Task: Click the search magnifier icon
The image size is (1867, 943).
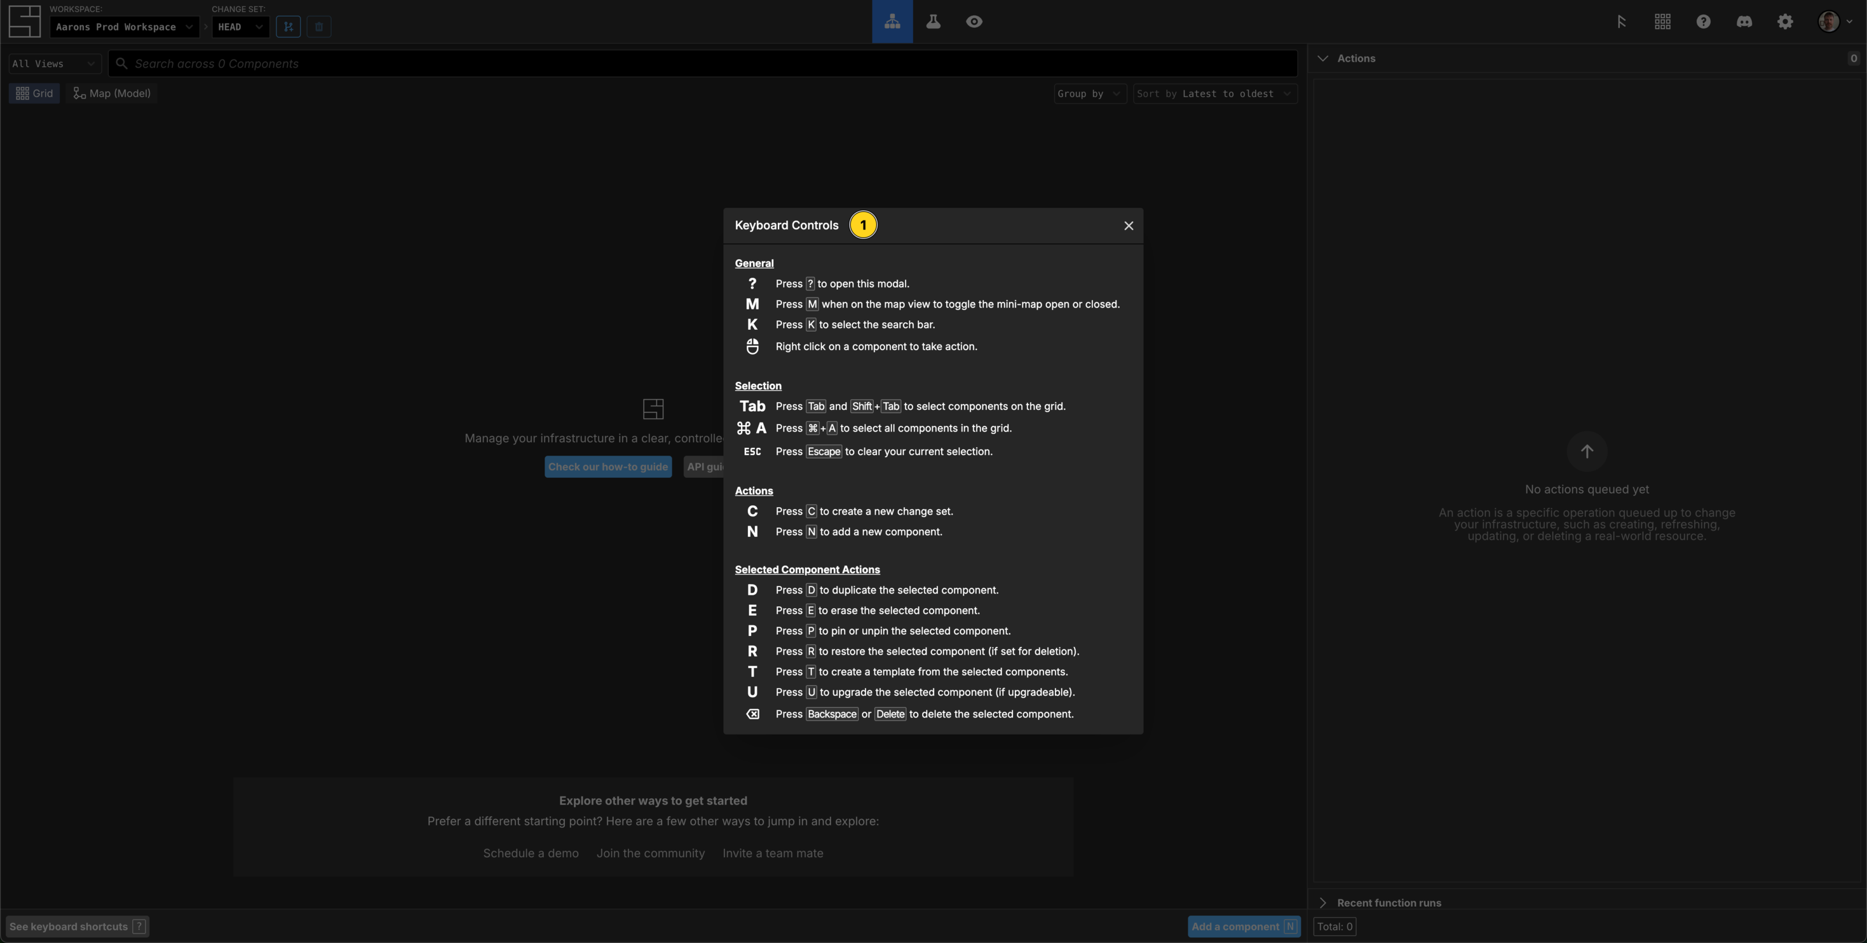Action: (122, 64)
